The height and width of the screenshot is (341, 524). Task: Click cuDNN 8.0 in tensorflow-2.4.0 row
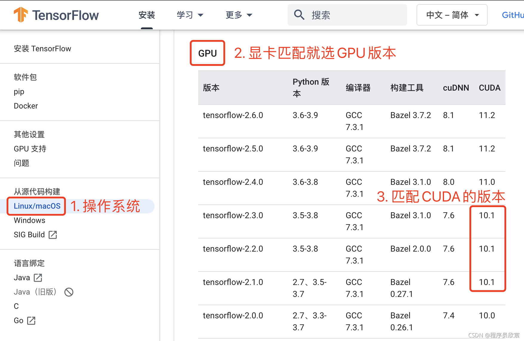(449, 182)
